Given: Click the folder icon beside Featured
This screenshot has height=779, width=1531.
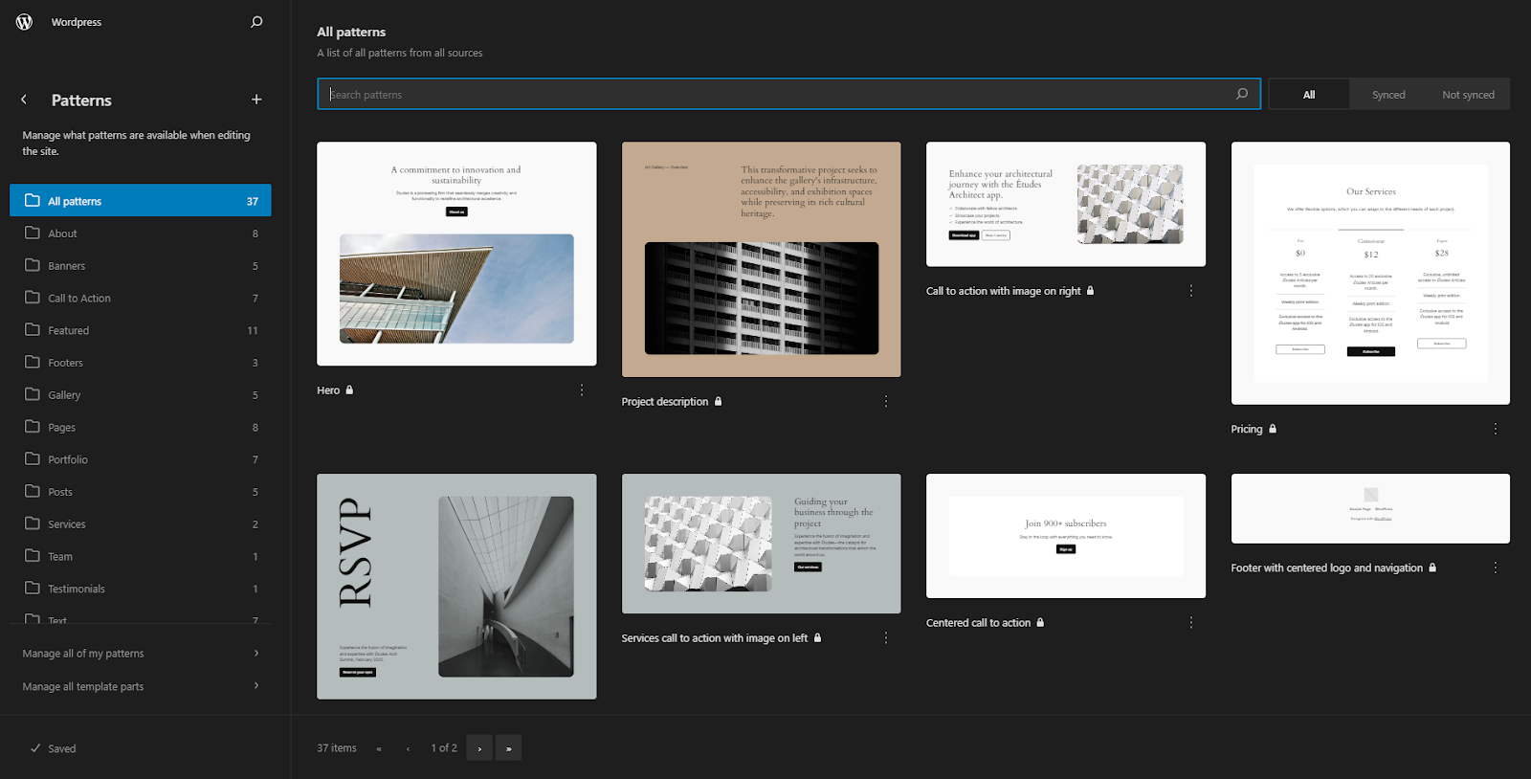Looking at the screenshot, I should coord(33,330).
